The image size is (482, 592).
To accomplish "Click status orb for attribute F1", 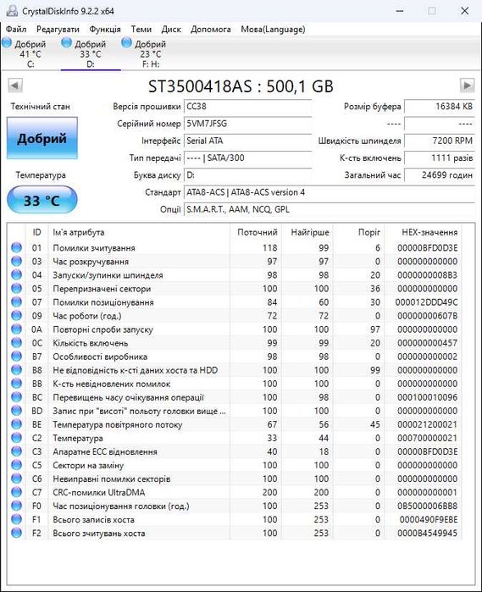I will (x=16, y=519).
